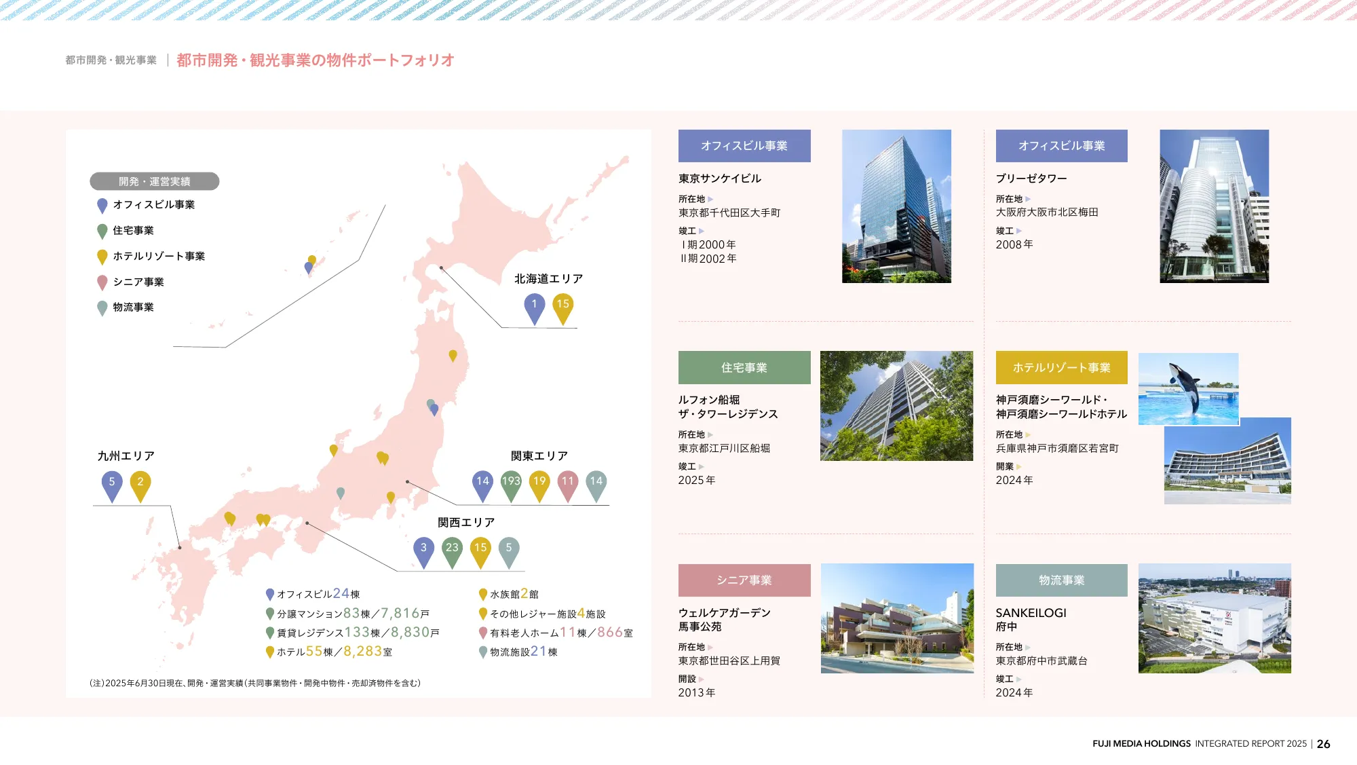1357x765 pixels.
Task: Toggle the 水族館2館 aquarium legend marker
Action: [x=482, y=593]
